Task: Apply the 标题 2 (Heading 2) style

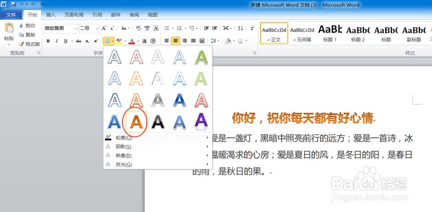Action: 358,33
